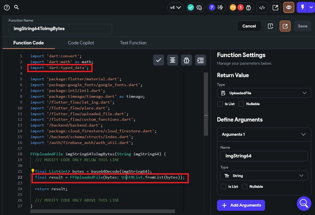Tick the argument's Nullable checkbox

point(245,186)
